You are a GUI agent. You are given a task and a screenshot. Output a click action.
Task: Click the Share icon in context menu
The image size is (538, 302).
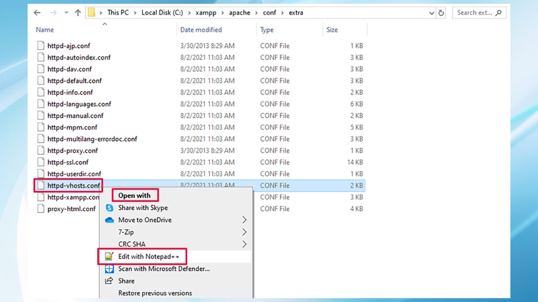pos(109,281)
